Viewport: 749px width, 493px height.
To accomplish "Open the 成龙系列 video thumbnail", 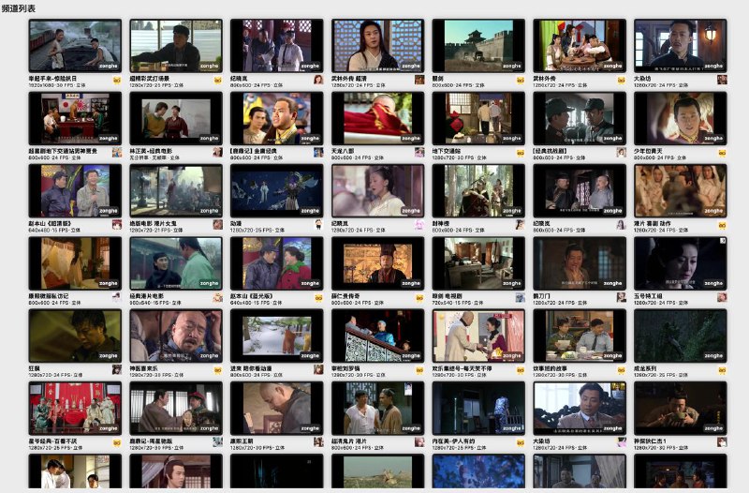I will (x=681, y=336).
